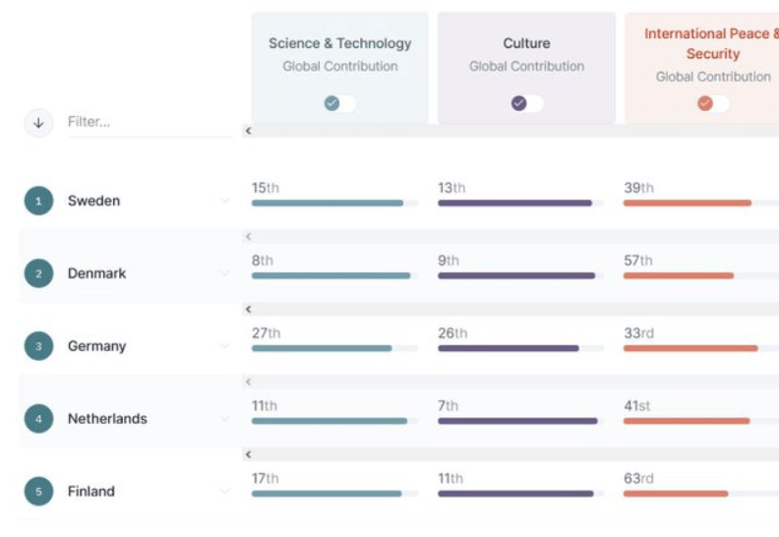Open the Finland country name
Viewport: 779px width, 537px height.
(x=91, y=492)
